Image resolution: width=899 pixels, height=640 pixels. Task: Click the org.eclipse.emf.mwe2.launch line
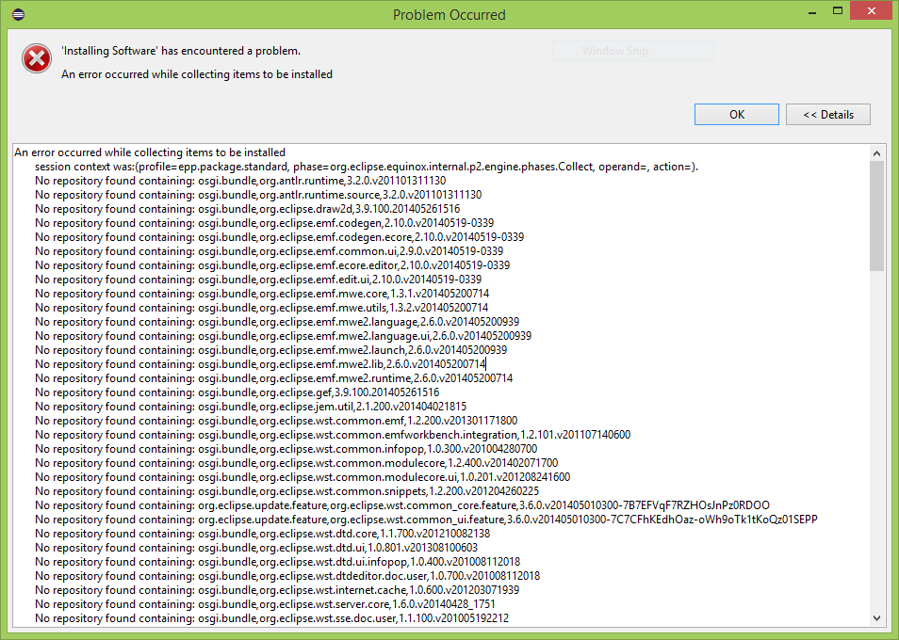pos(270,350)
